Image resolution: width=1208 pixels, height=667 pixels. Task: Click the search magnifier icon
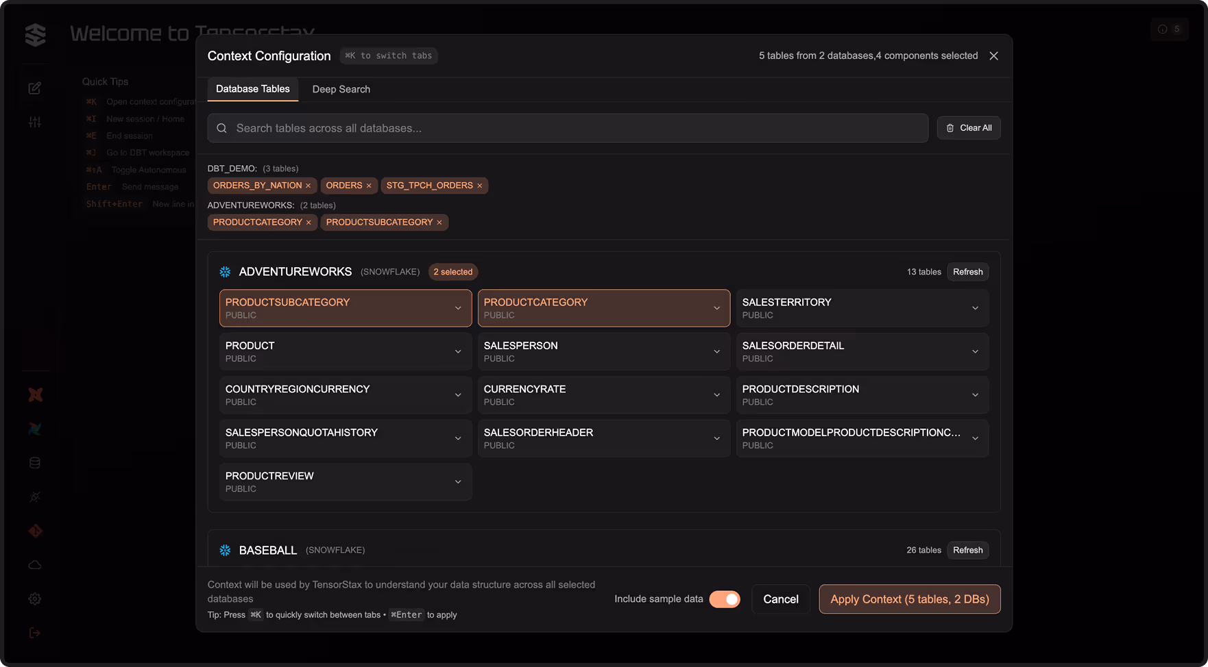(x=221, y=128)
